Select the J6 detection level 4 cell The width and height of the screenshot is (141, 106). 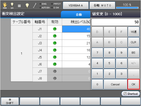[x=76, y=64]
